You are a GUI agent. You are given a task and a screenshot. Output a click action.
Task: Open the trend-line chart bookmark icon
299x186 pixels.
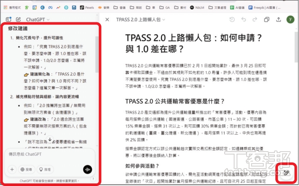click(x=58, y=7)
